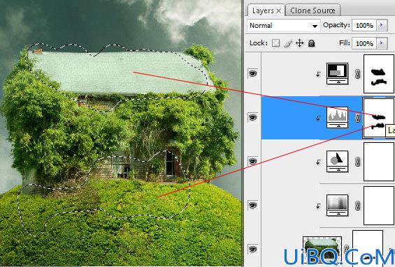This screenshot has height=267, width=395.
Task: Hide the Hue/Saturation style adjustment layer
Action: (252, 161)
